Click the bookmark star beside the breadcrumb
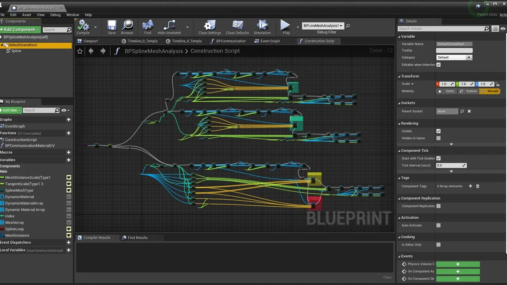The image size is (507, 285). (x=80, y=51)
